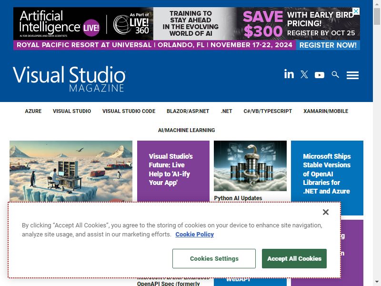Screen dimensions: 381x286
Task: Open XAMARIN/MOBILE section
Action: click(326, 111)
